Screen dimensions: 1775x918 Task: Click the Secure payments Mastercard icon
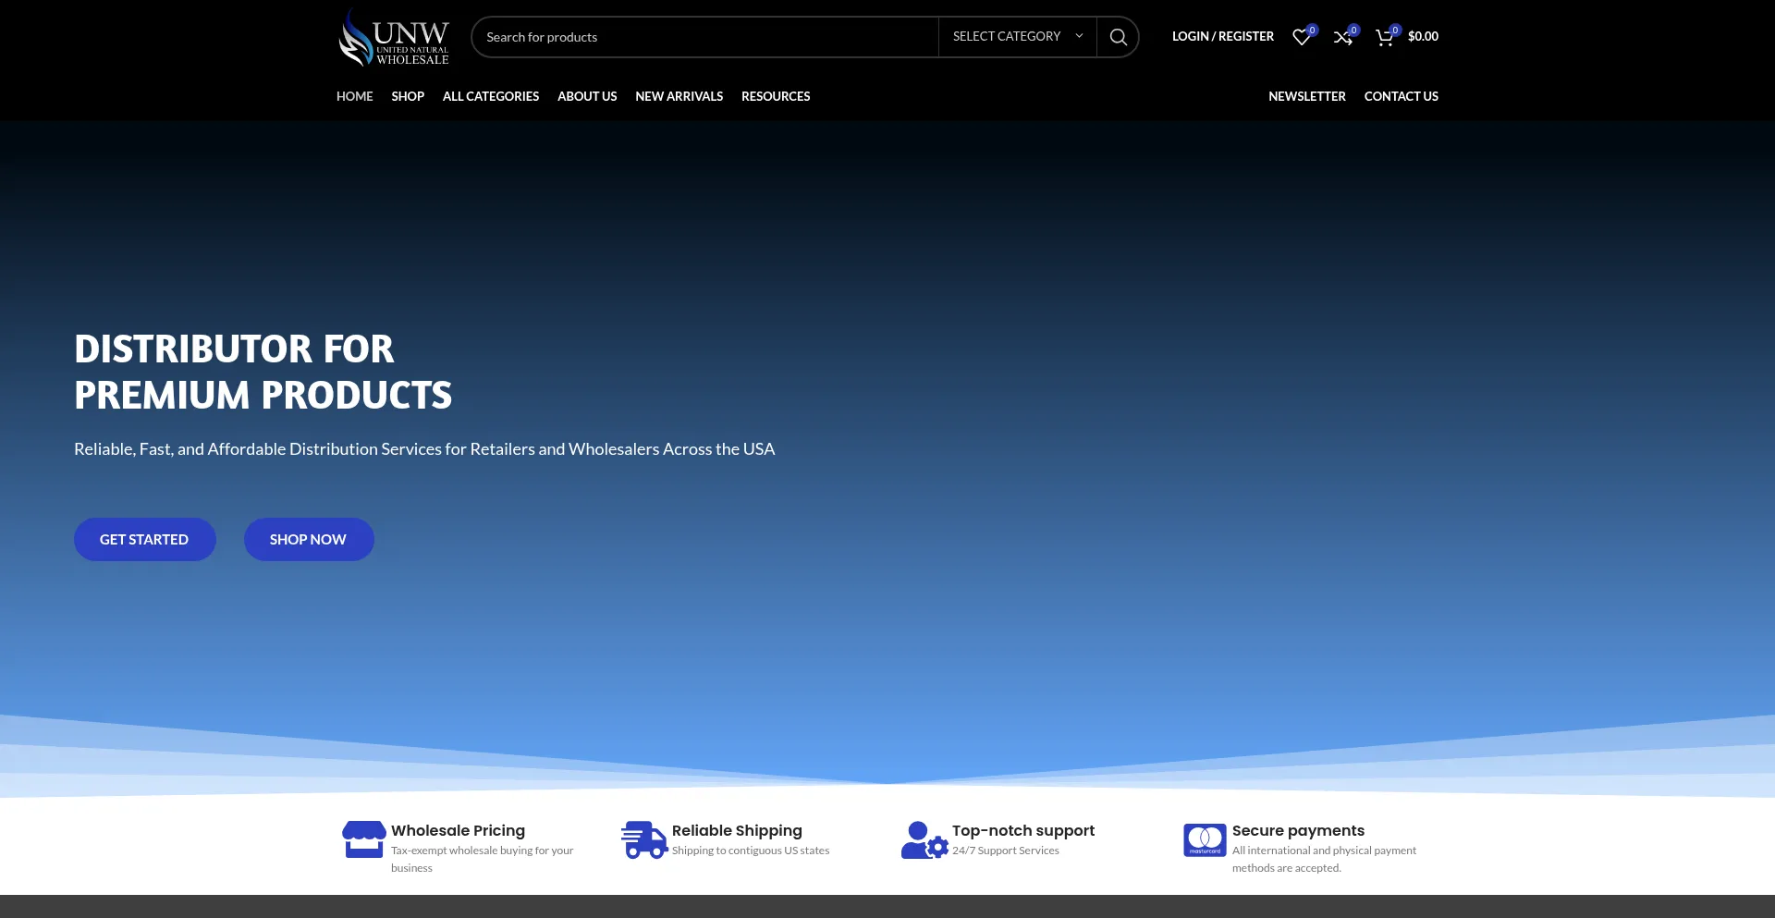(1205, 839)
